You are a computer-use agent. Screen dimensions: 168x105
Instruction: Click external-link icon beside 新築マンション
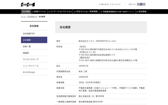pos(33,12)
